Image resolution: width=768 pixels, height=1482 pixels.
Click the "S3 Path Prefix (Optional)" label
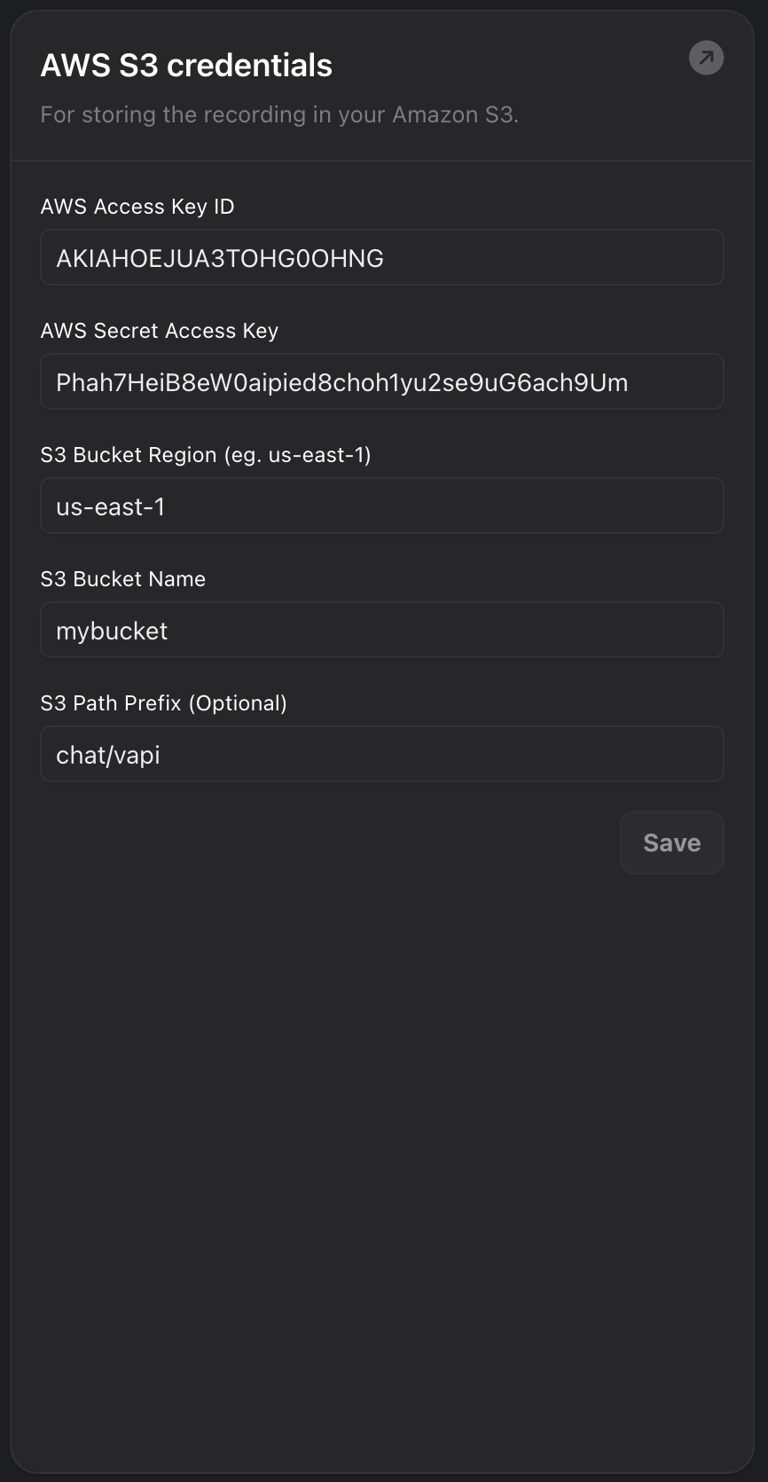pyautogui.click(x=164, y=703)
